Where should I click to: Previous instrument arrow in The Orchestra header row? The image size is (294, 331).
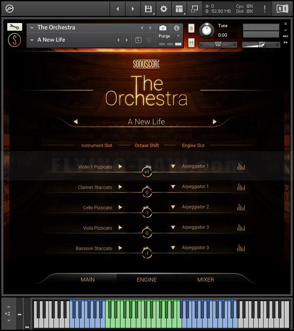coord(142,28)
